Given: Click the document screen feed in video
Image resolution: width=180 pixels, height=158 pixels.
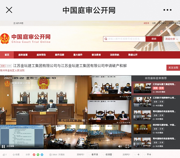Looking at the screenshot, I should 22,137.
